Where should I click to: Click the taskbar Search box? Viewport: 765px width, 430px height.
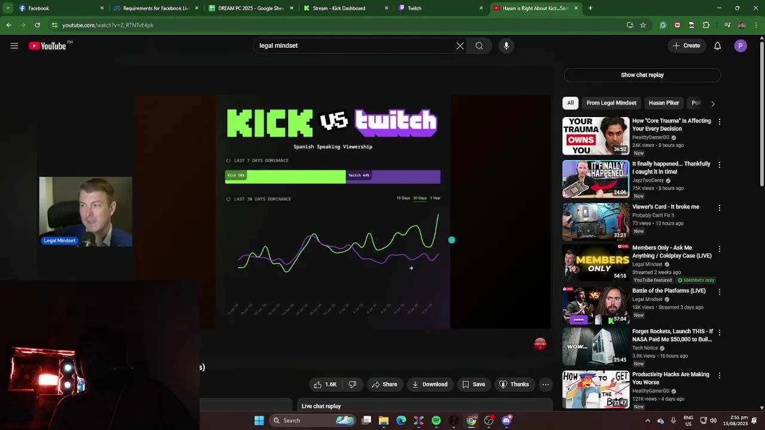[314, 420]
